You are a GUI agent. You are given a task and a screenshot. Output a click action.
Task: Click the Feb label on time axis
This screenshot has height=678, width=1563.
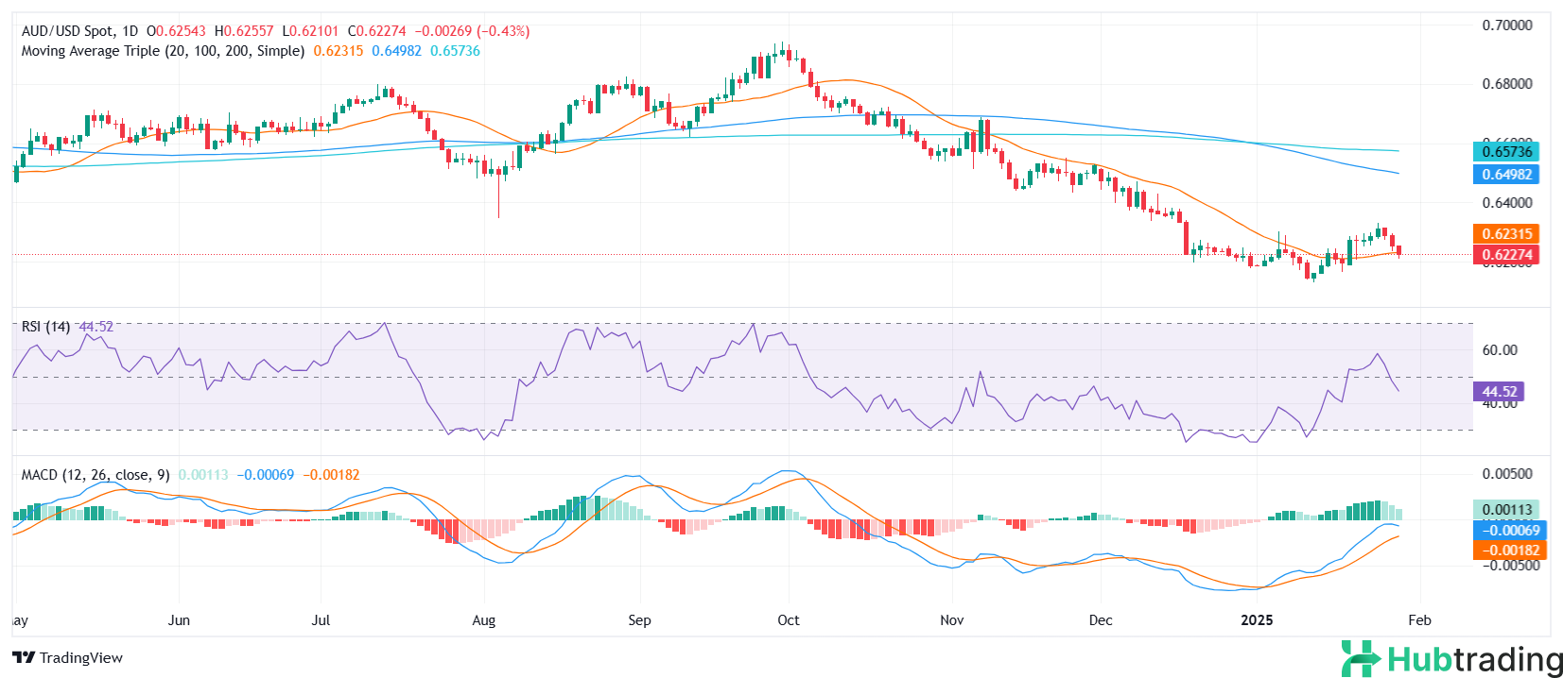[x=1419, y=620]
